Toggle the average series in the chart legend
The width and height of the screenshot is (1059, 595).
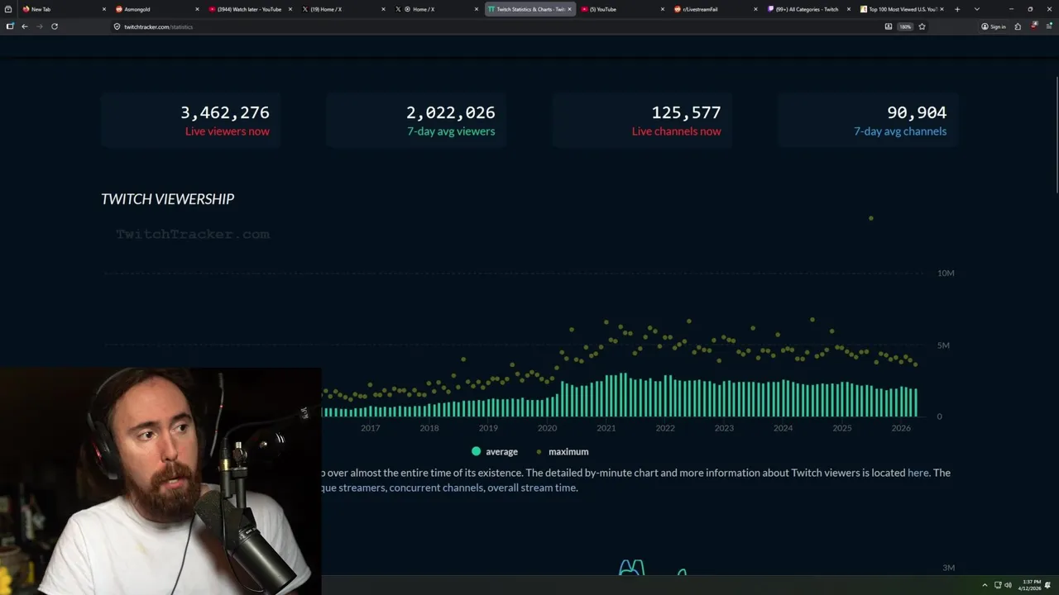(x=495, y=451)
